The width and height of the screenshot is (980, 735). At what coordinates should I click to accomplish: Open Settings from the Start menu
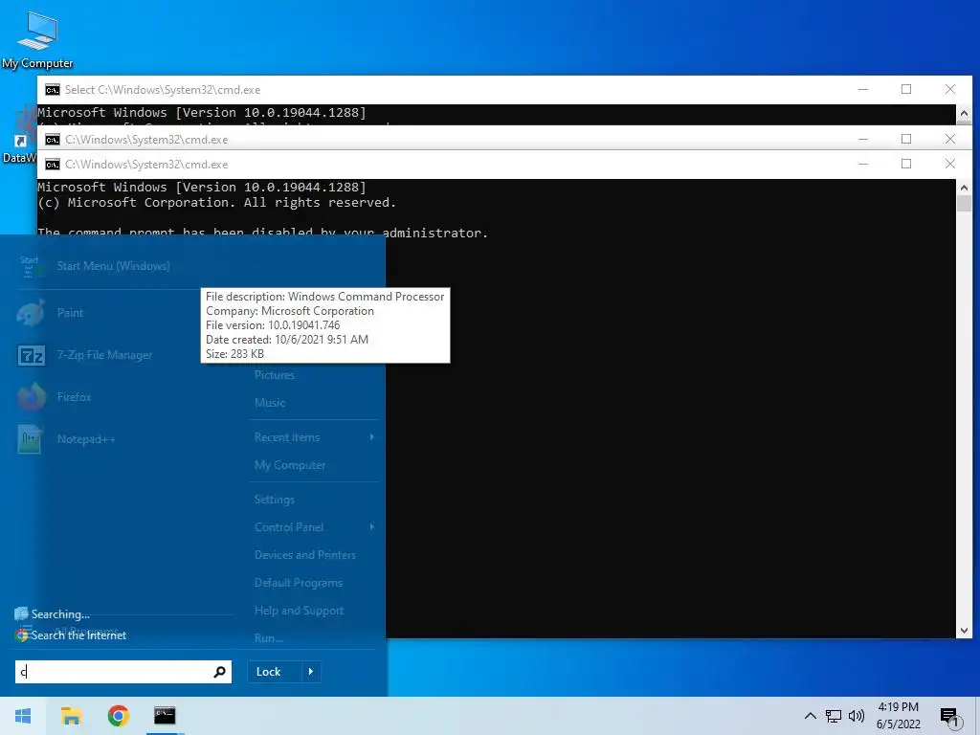click(x=275, y=500)
